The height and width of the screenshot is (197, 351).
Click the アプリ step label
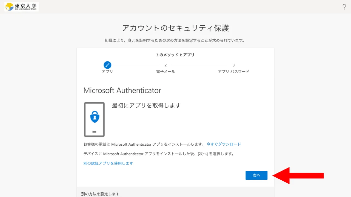click(107, 72)
